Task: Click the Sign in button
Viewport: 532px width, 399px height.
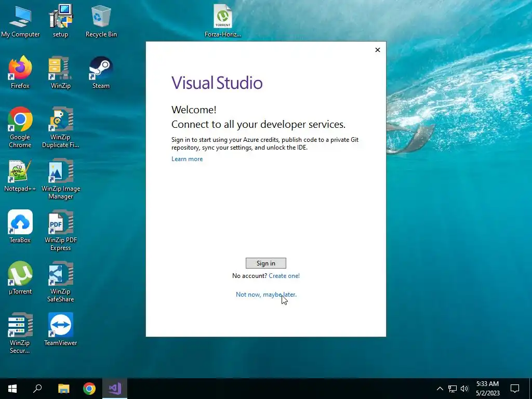Action: click(x=265, y=263)
